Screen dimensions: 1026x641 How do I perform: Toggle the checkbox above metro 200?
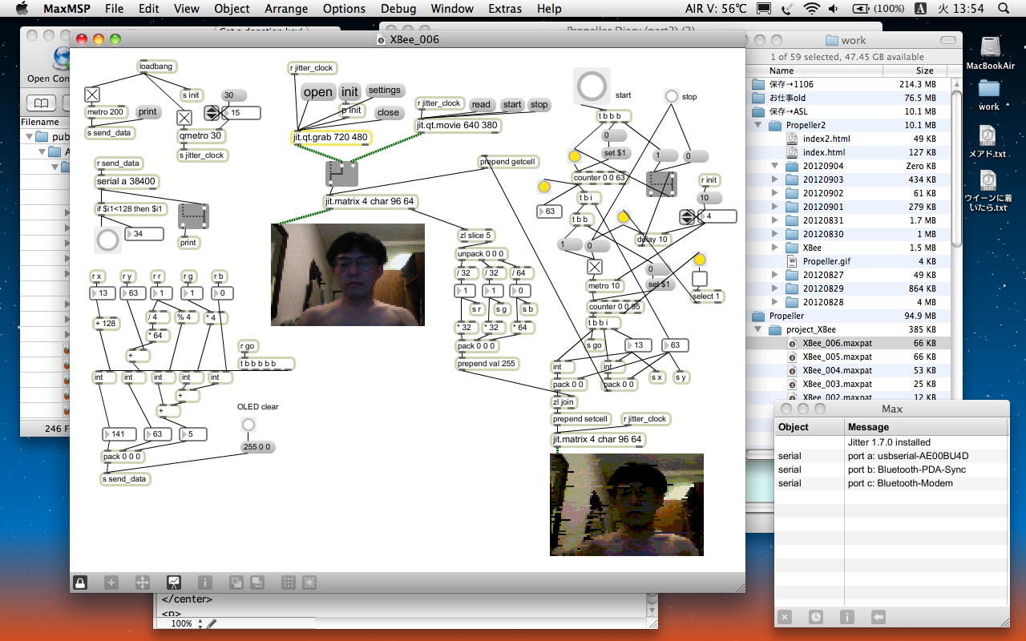pos(92,95)
